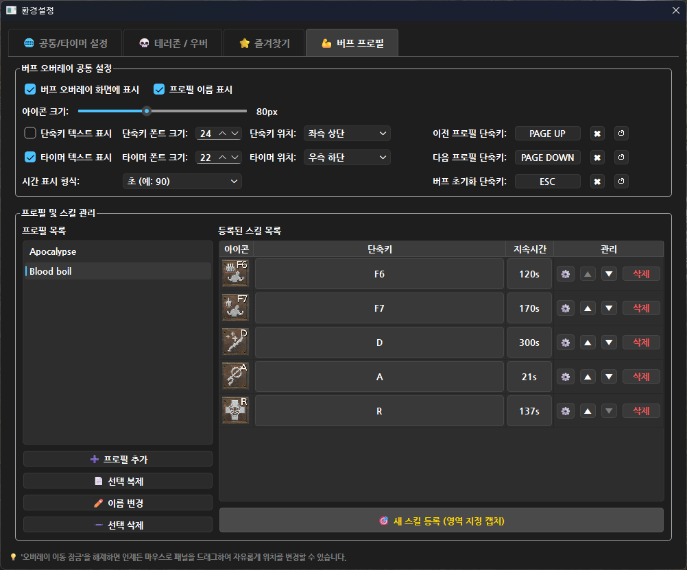The width and height of the screenshot is (687, 570).
Task: Delete the R skill row
Action: [x=641, y=411]
